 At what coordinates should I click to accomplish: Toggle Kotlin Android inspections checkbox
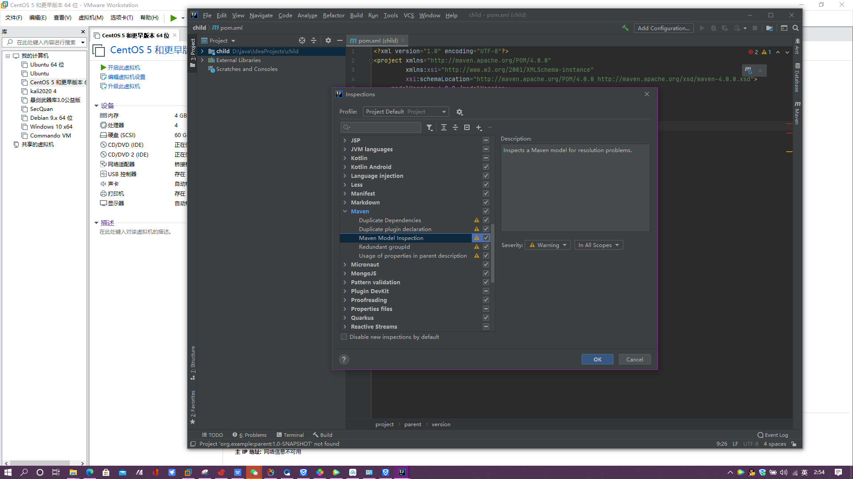click(486, 167)
